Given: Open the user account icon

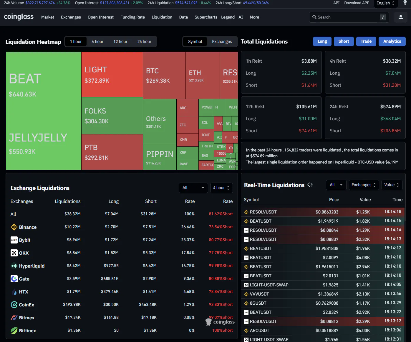Looking at the screenshot, I should [401, 17].
